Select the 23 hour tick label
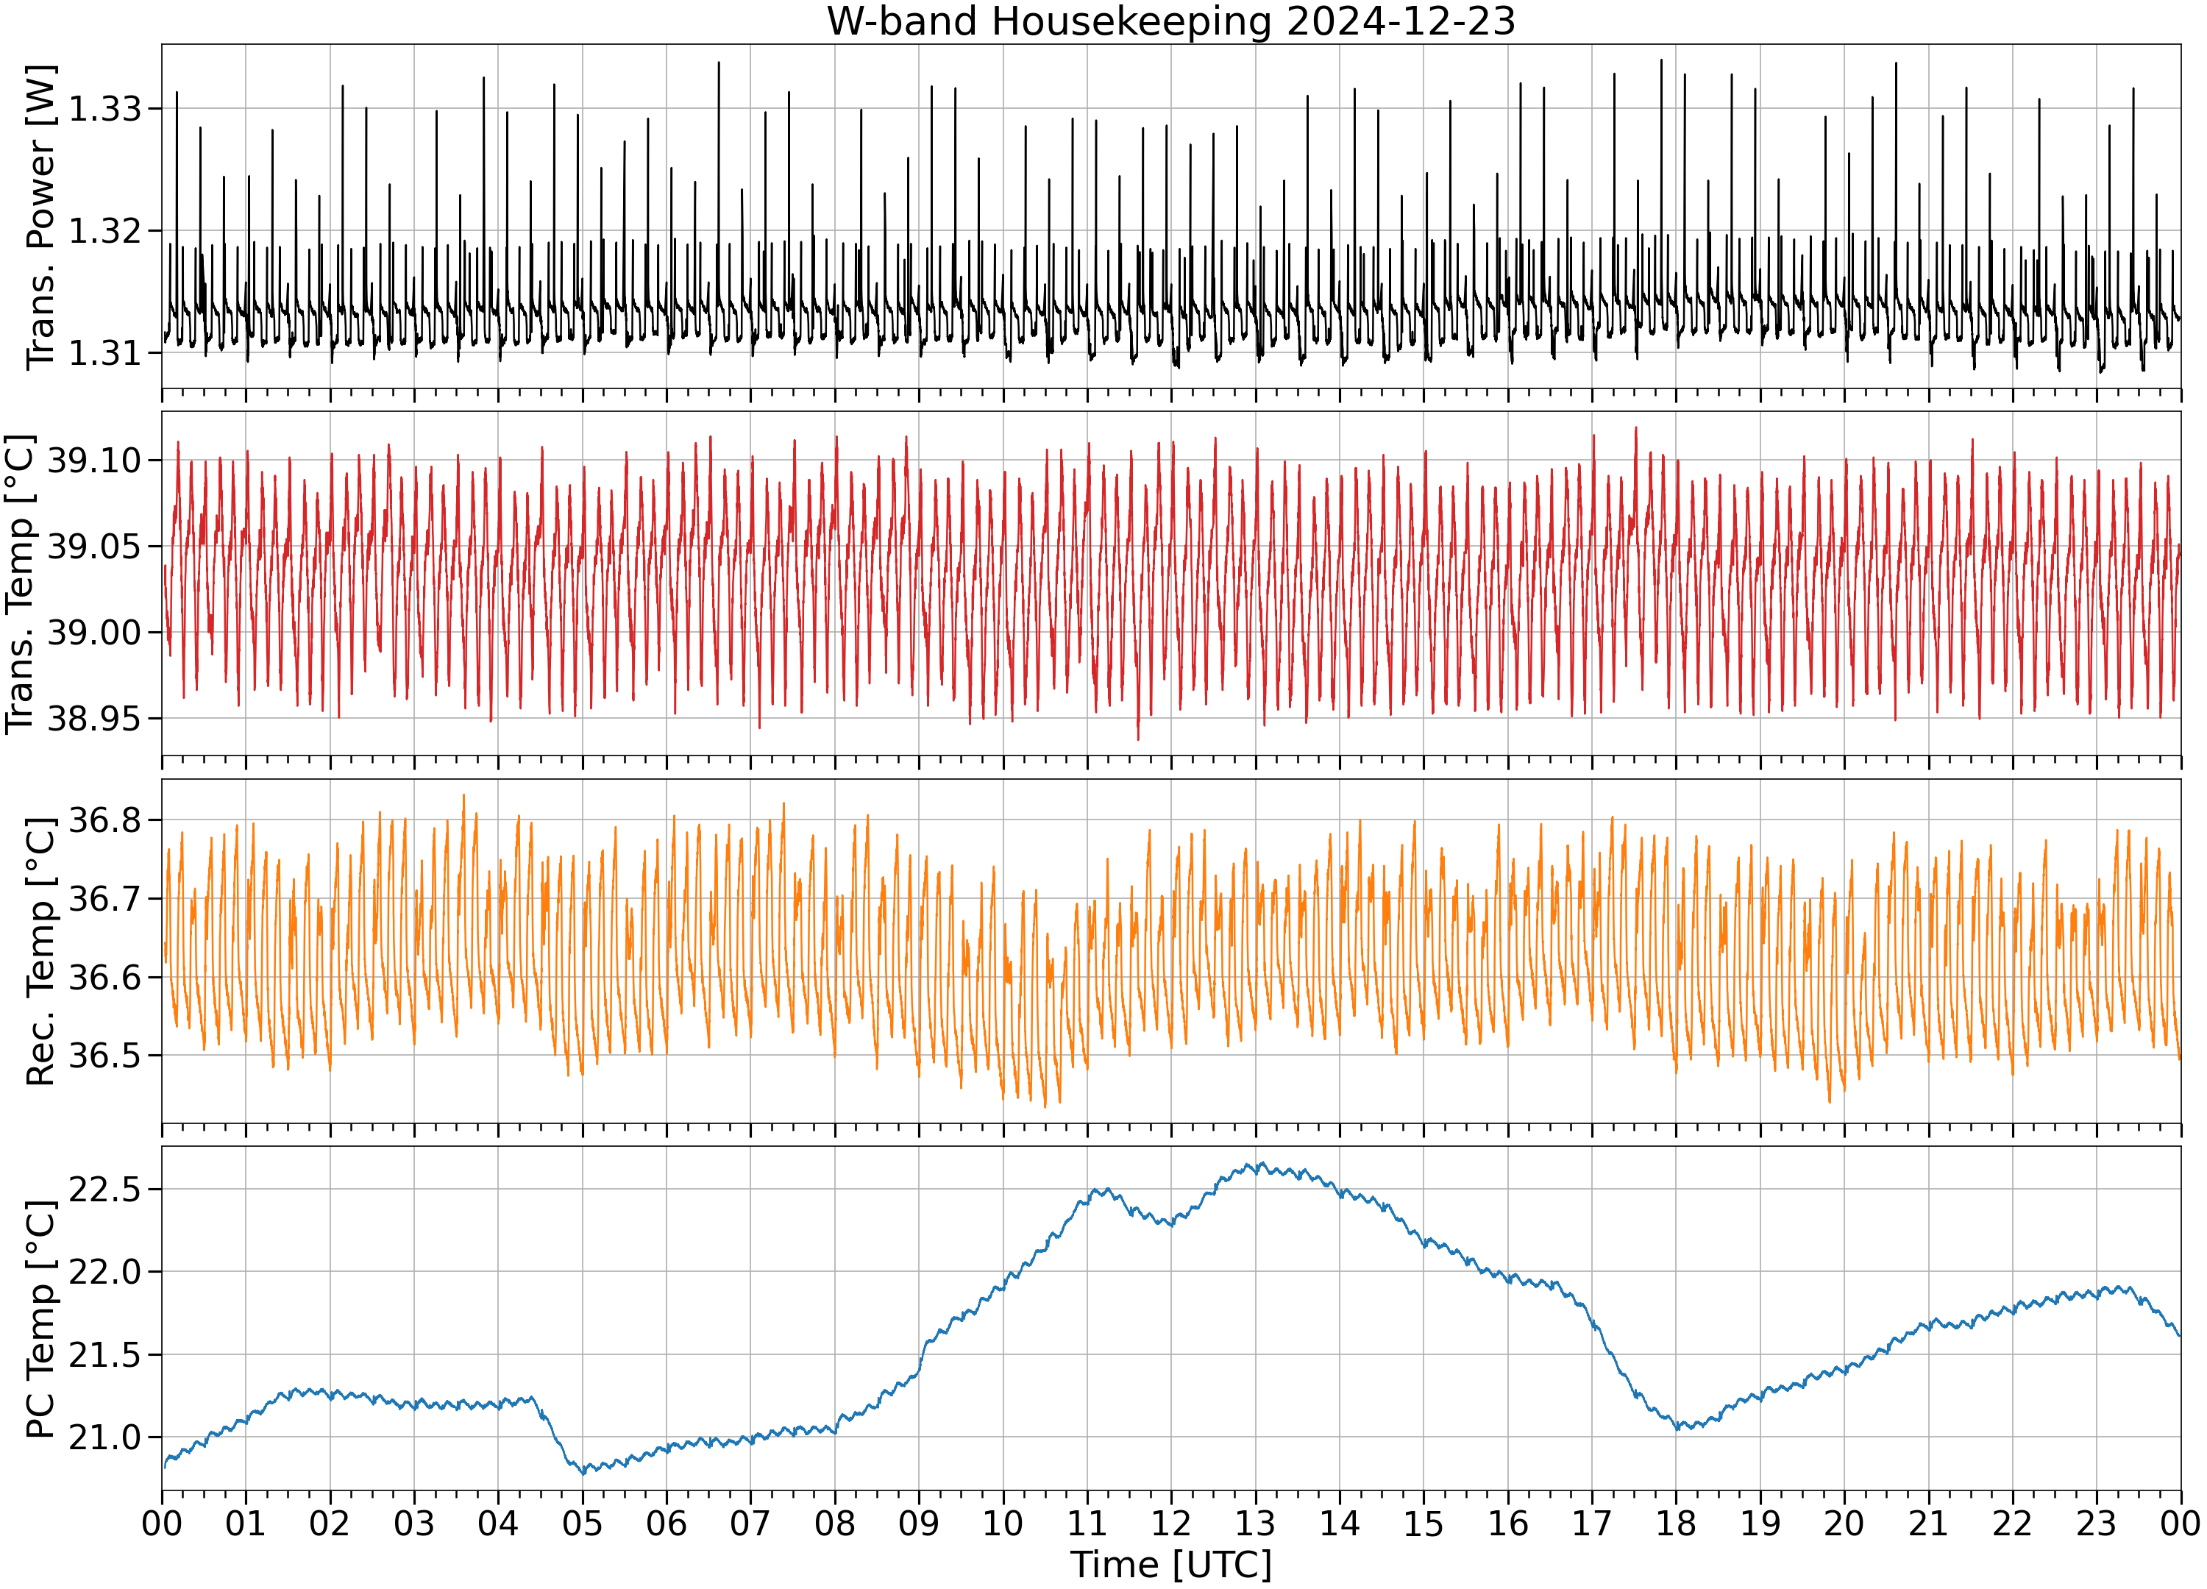 (2096, 1522)
